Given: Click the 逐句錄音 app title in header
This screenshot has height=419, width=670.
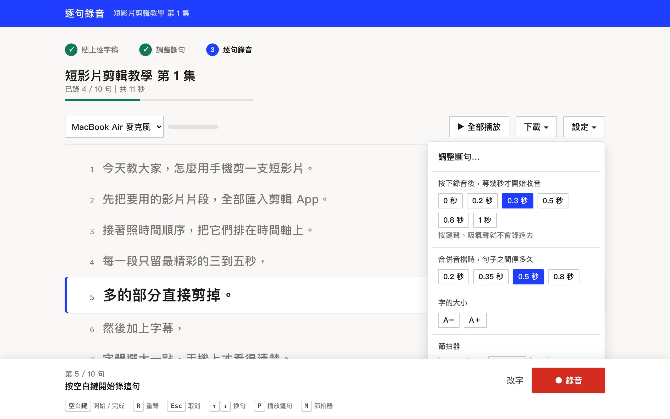Looking at the screenshot, I should [x=85, y=13].
